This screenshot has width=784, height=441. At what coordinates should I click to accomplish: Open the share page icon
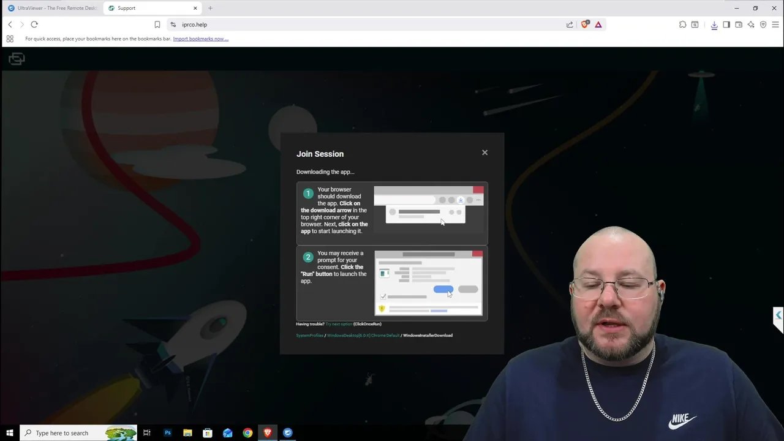(x=570, y=24)
